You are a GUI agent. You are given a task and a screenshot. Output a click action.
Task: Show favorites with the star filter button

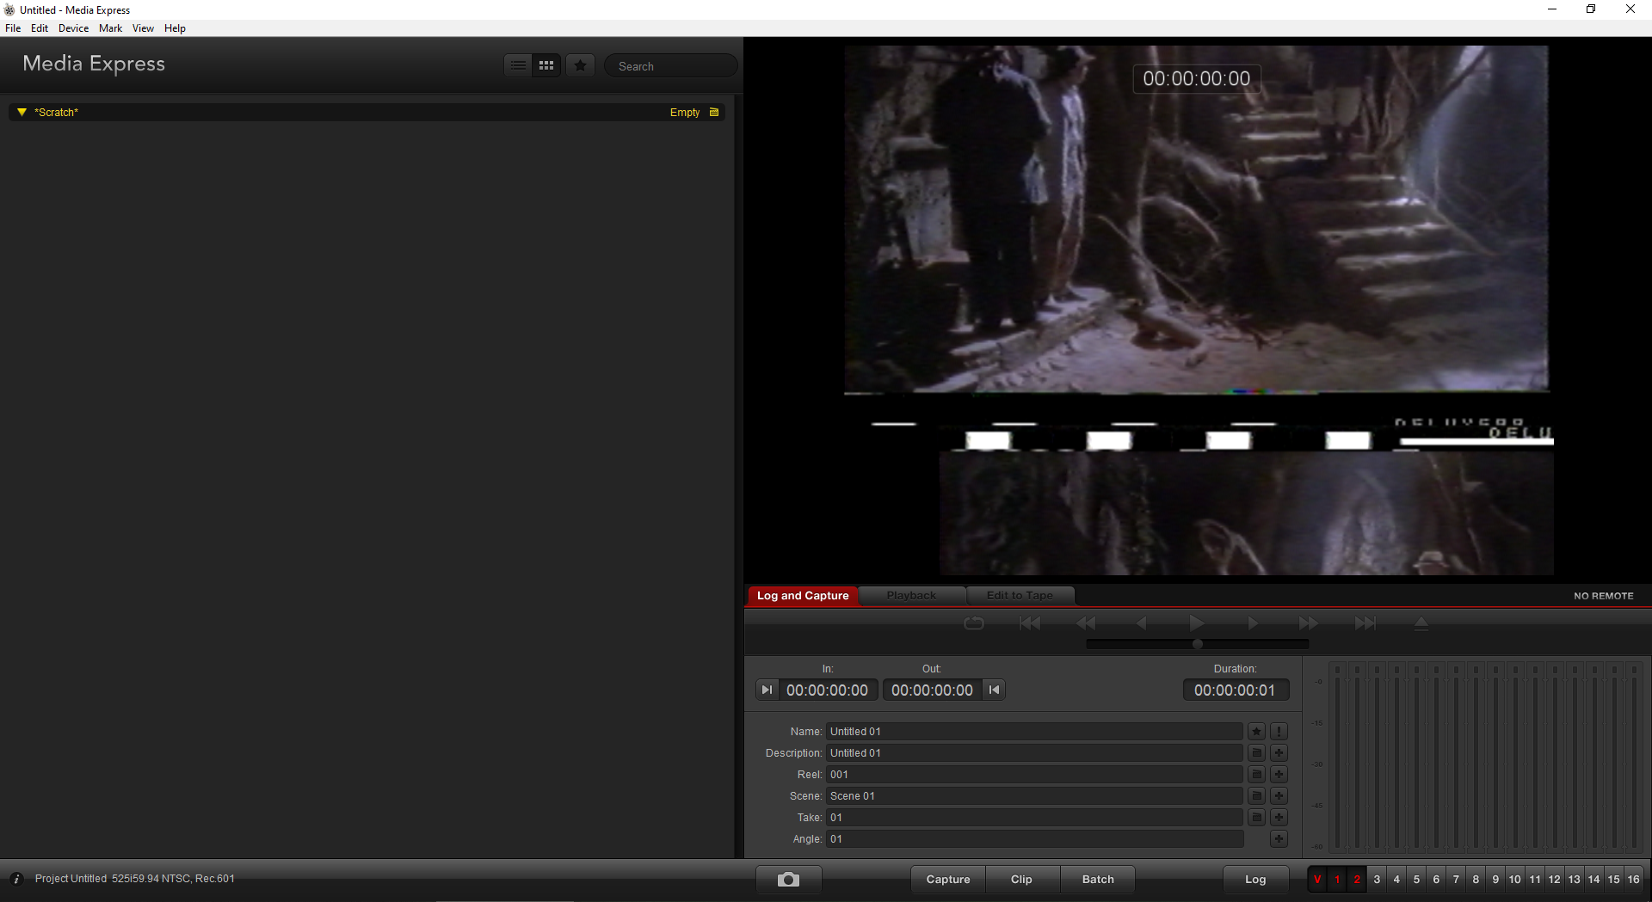tap(581, 65)
